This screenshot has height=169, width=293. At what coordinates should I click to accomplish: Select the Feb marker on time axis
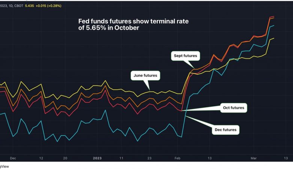pyautogui.click(x=177, y=158)
